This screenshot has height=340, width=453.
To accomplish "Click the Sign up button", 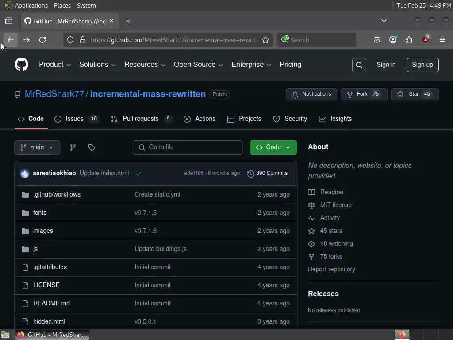I will 422,65.
